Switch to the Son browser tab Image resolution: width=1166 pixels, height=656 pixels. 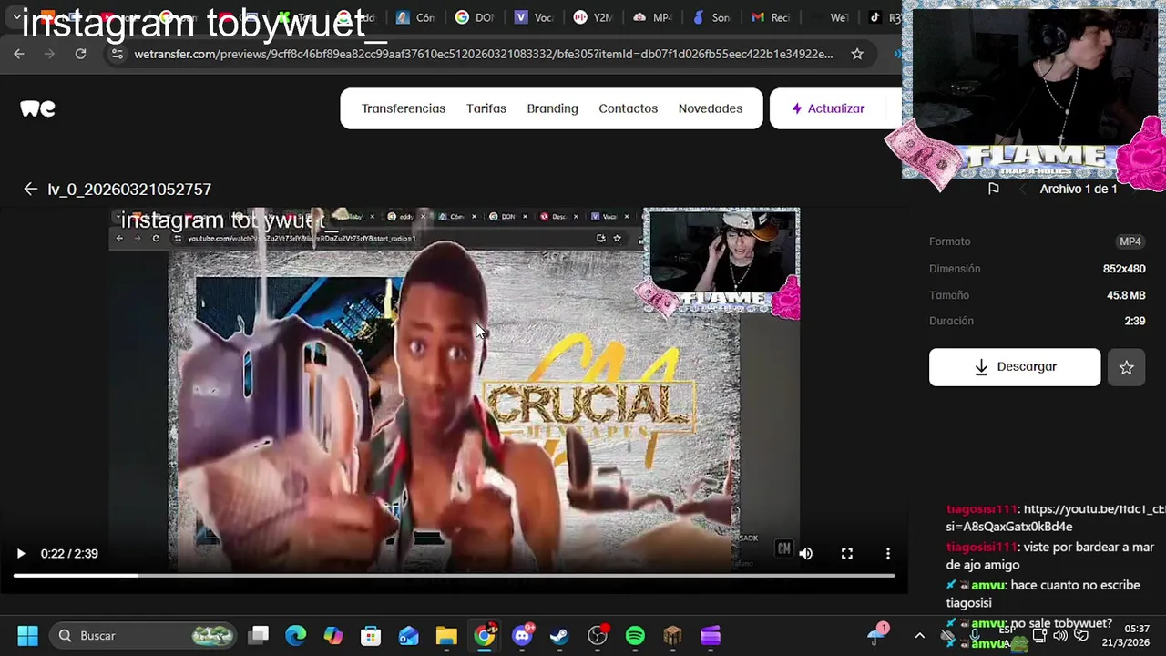pyautogui.click(x=711, y=17)
